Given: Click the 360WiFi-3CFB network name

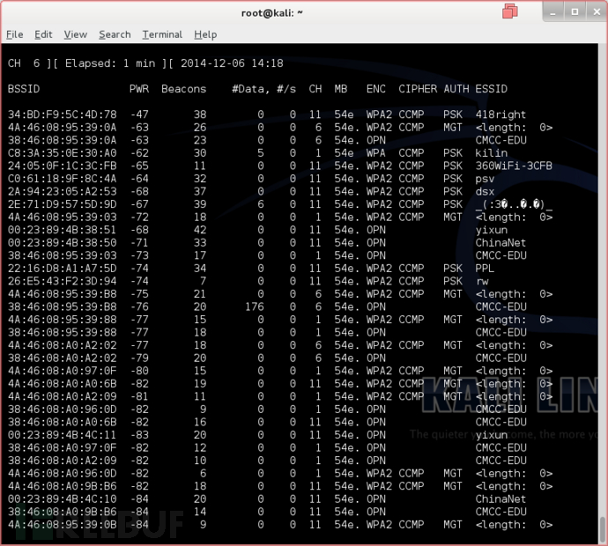Looking at the screenshot, I should 514,166.
